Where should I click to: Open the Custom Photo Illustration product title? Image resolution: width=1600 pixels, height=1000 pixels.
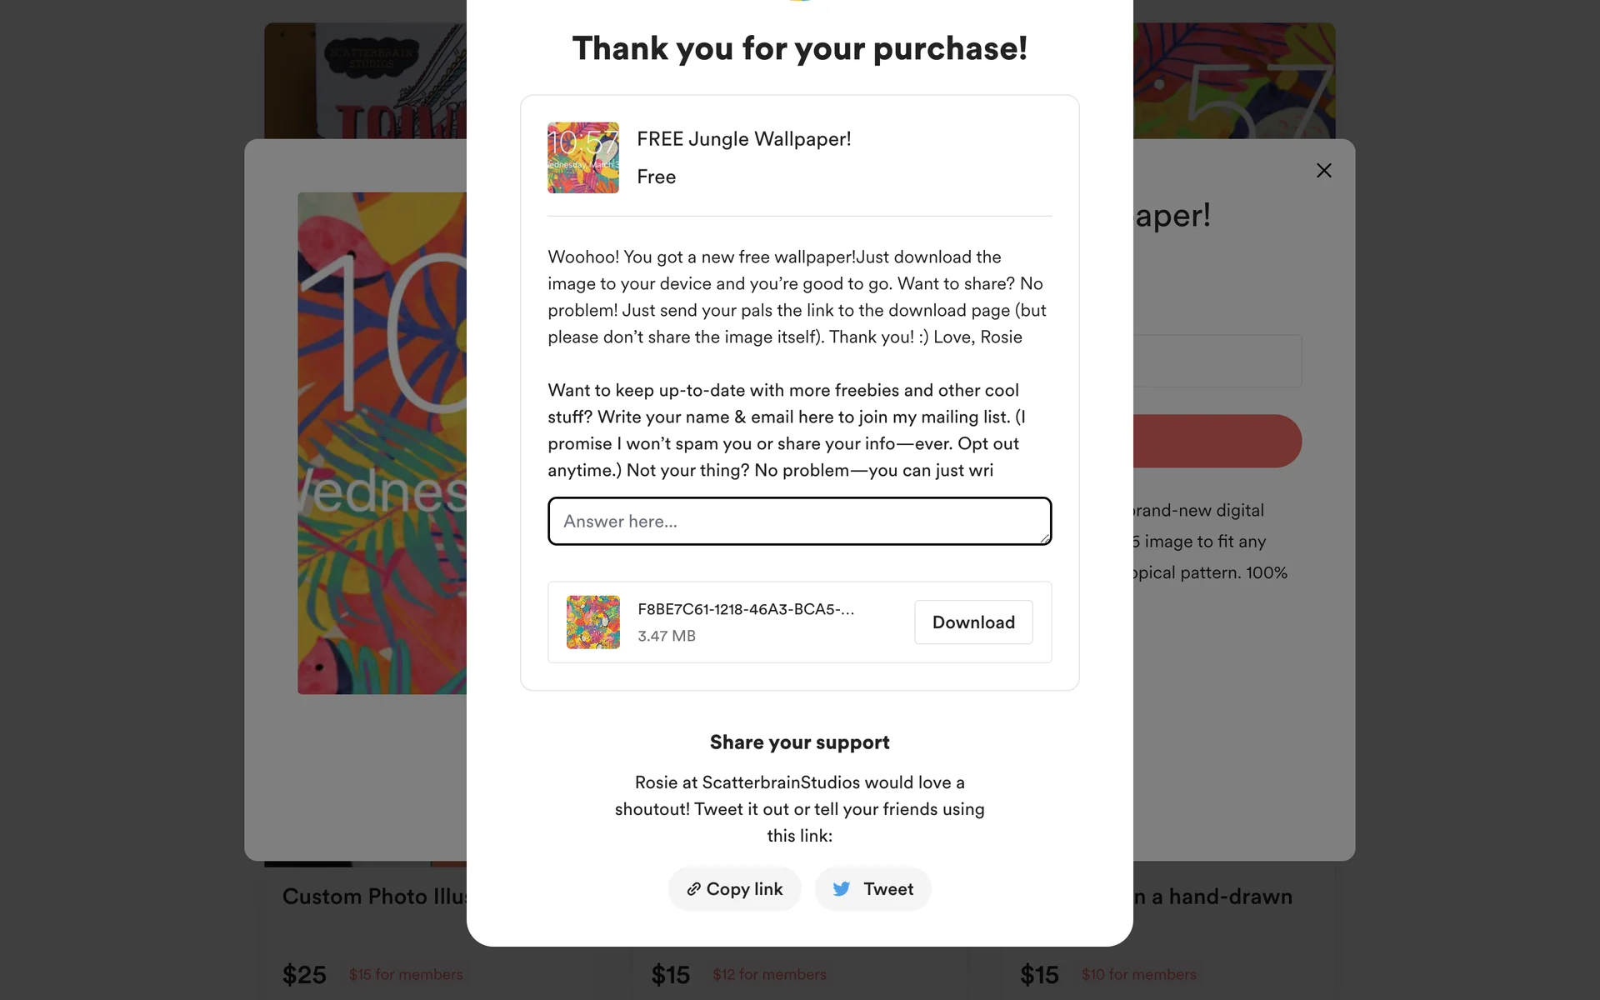(x=374, y=897)
